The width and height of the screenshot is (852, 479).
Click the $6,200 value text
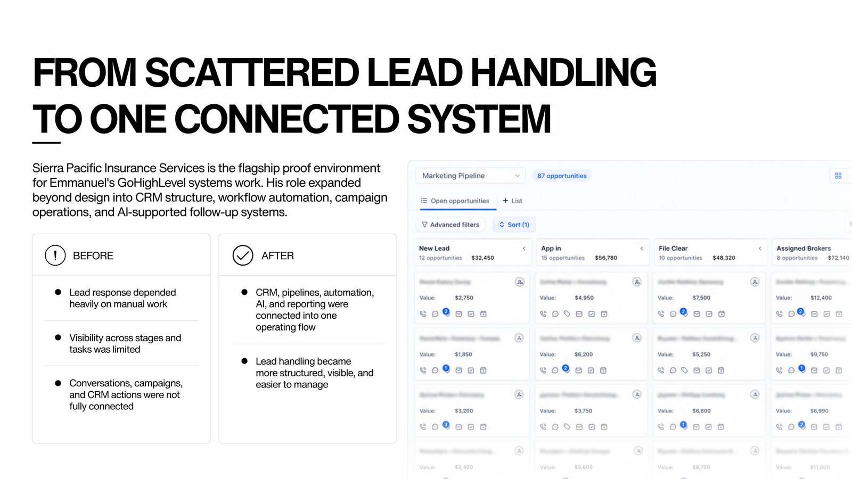point(584,354)
